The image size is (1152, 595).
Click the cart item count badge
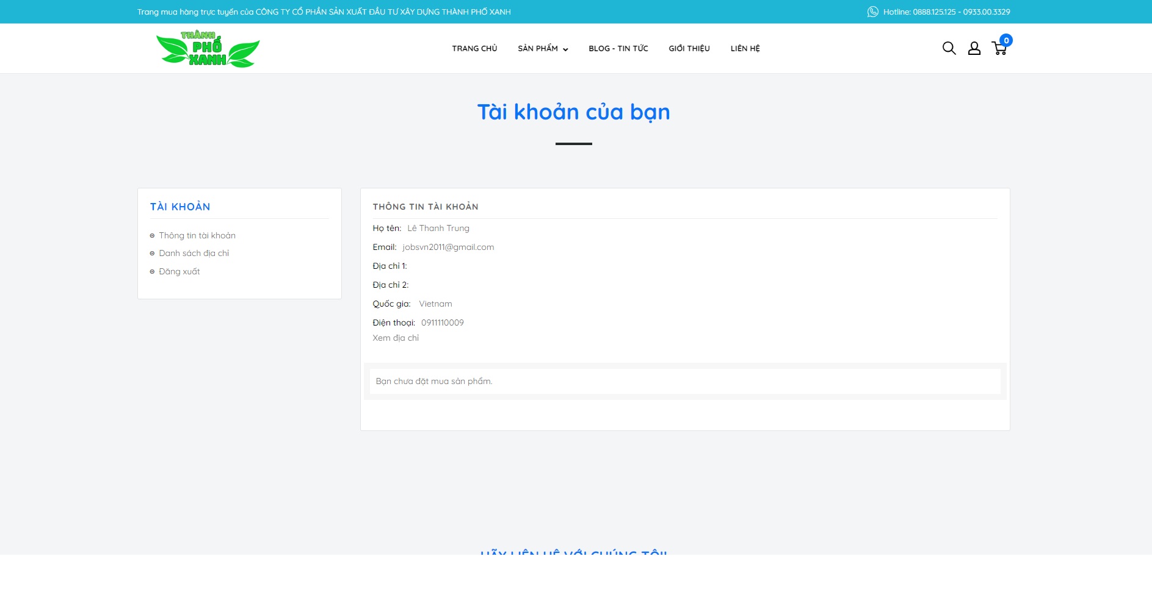point(1006,40)
